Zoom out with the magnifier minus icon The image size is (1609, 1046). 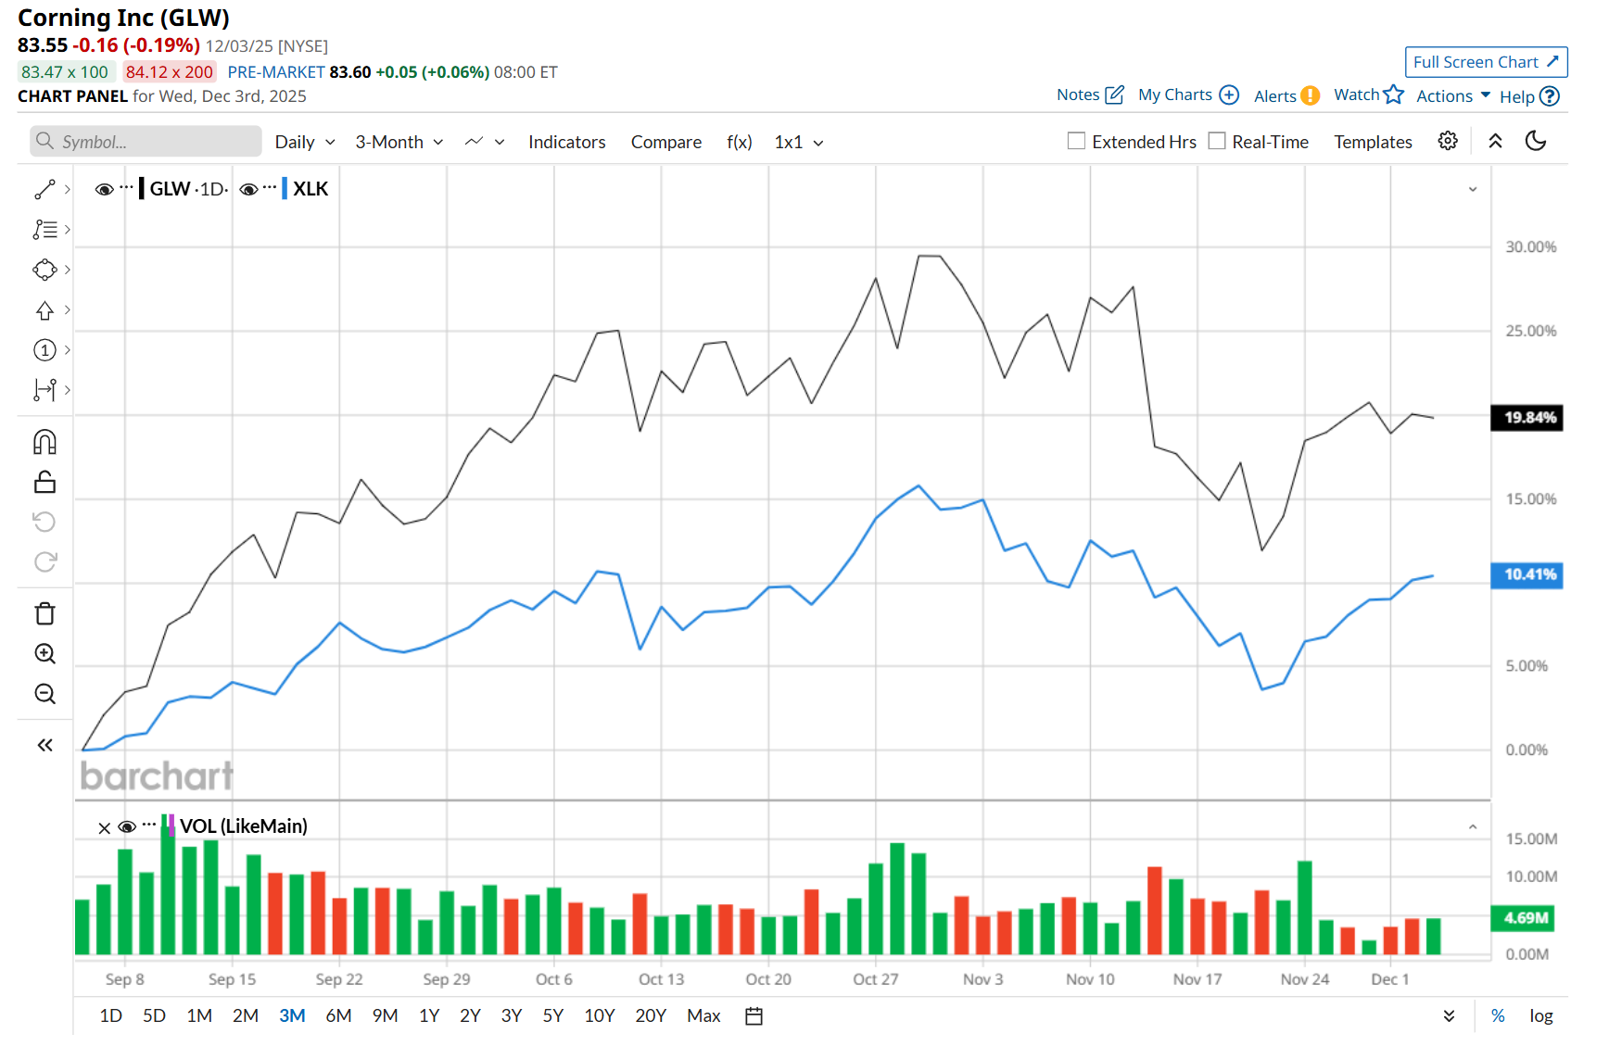[x=44, y=694]
